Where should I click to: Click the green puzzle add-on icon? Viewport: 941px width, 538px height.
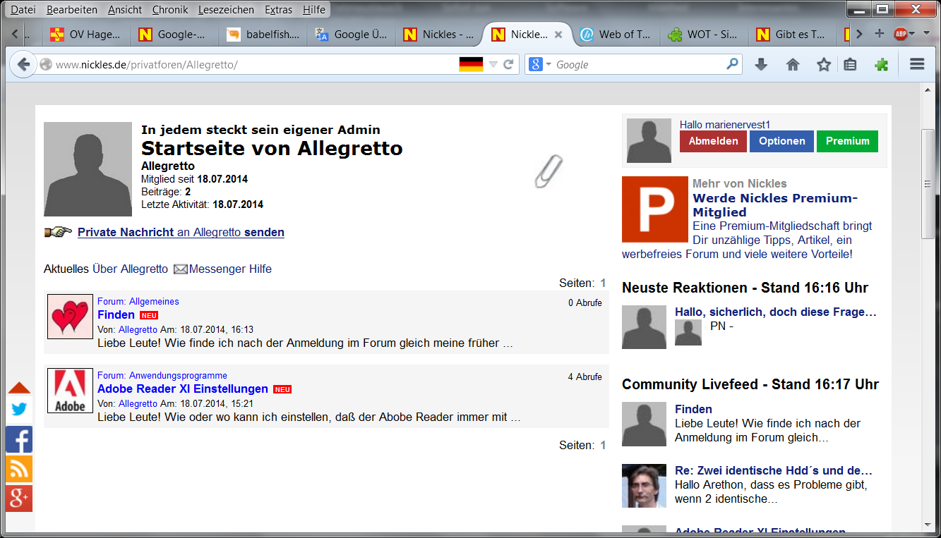pos(881,65)
